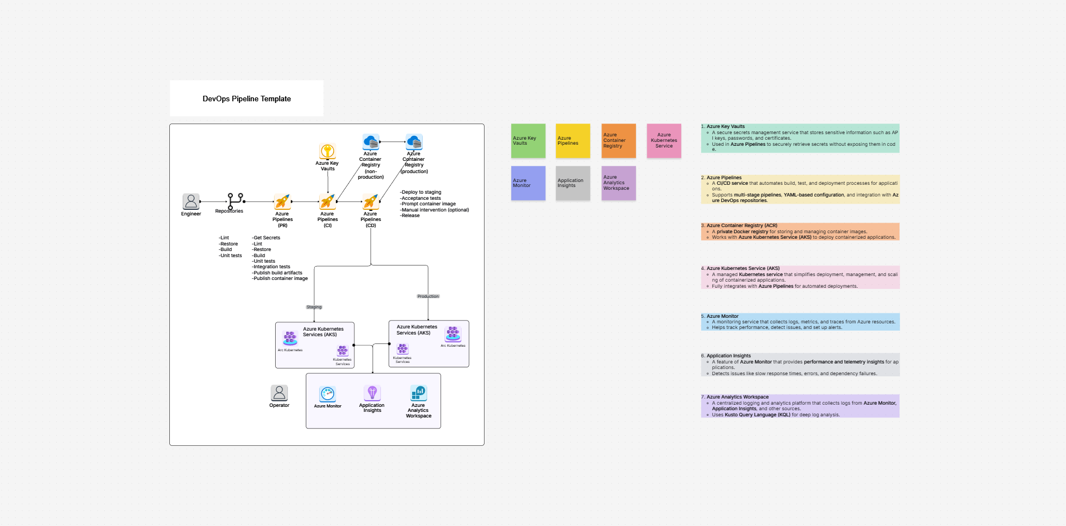Click the production 'Azure Kubernetes Services (AKS)' heading
Screen dimensions: 1066x526
[417, 330]
